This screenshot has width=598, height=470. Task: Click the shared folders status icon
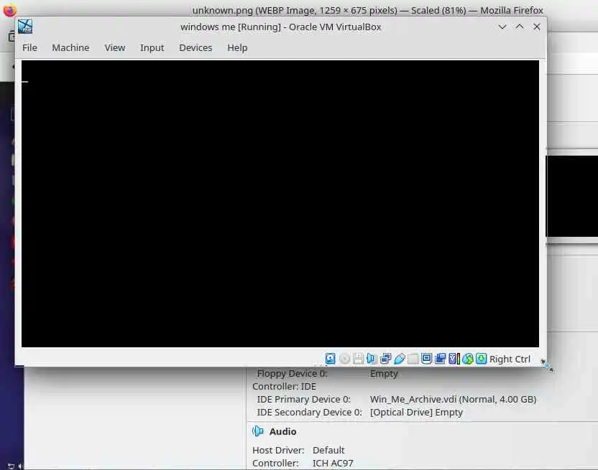point(413,358)
